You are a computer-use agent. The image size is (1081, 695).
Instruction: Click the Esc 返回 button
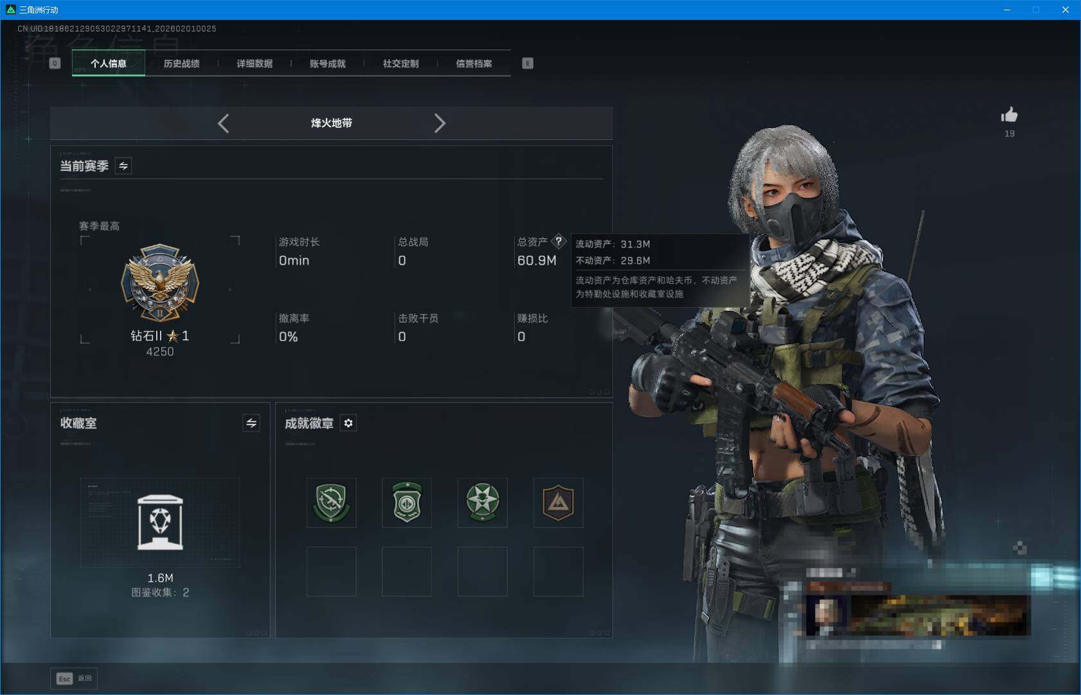(x=73, y=678)
